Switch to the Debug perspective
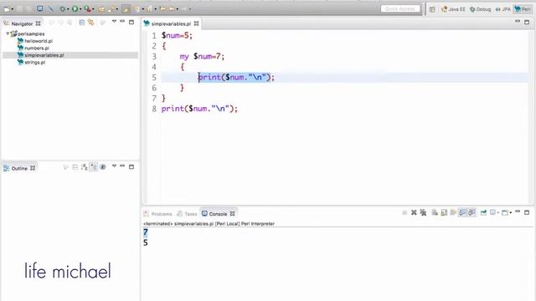The image size is (536, 301). pos(480,9)
